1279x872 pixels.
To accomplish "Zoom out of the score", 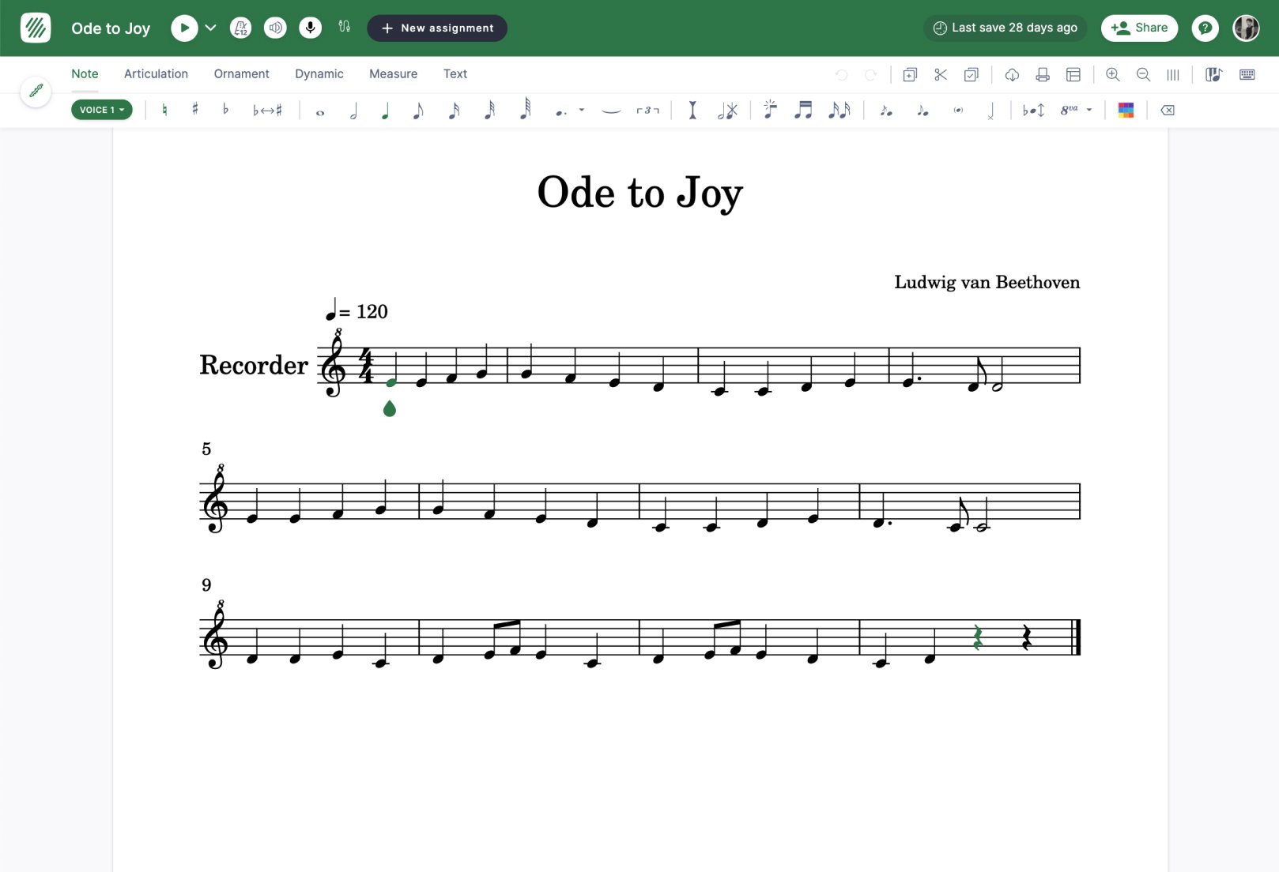I will (x=1143, y=75).
